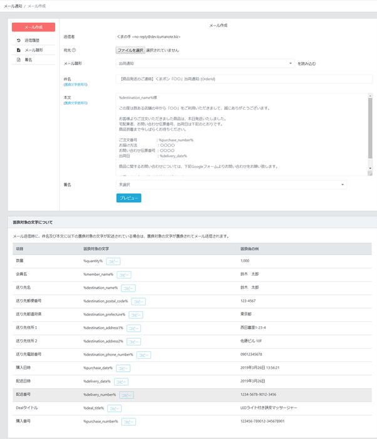Copy the %quantity% placeholder
Viewport: 377px width, 439px height.
tap(113, 260)
